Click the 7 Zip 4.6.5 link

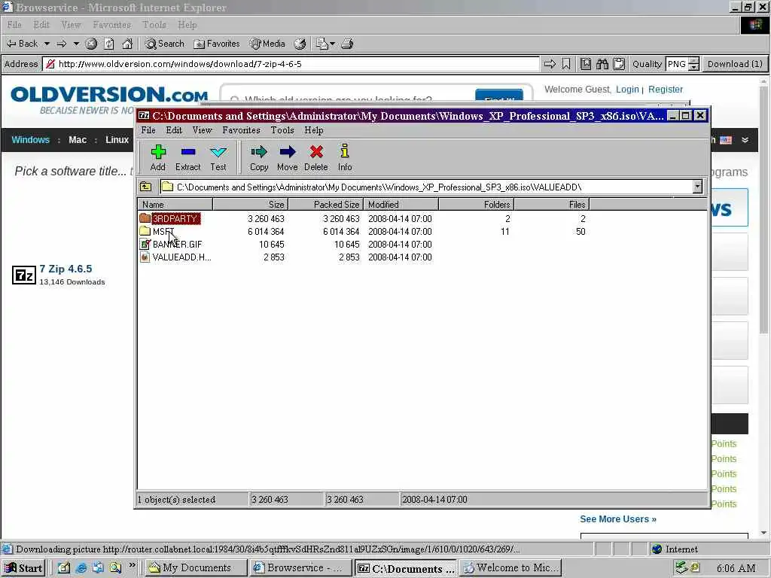coord(66,269)
